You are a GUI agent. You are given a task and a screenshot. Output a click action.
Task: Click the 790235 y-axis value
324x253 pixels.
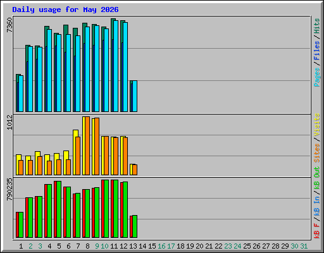click(x=9, y=189)
